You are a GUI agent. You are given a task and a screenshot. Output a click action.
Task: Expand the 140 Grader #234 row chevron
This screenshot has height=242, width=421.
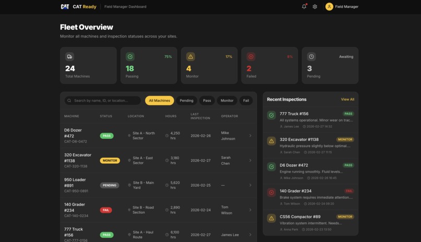[250, 210]
